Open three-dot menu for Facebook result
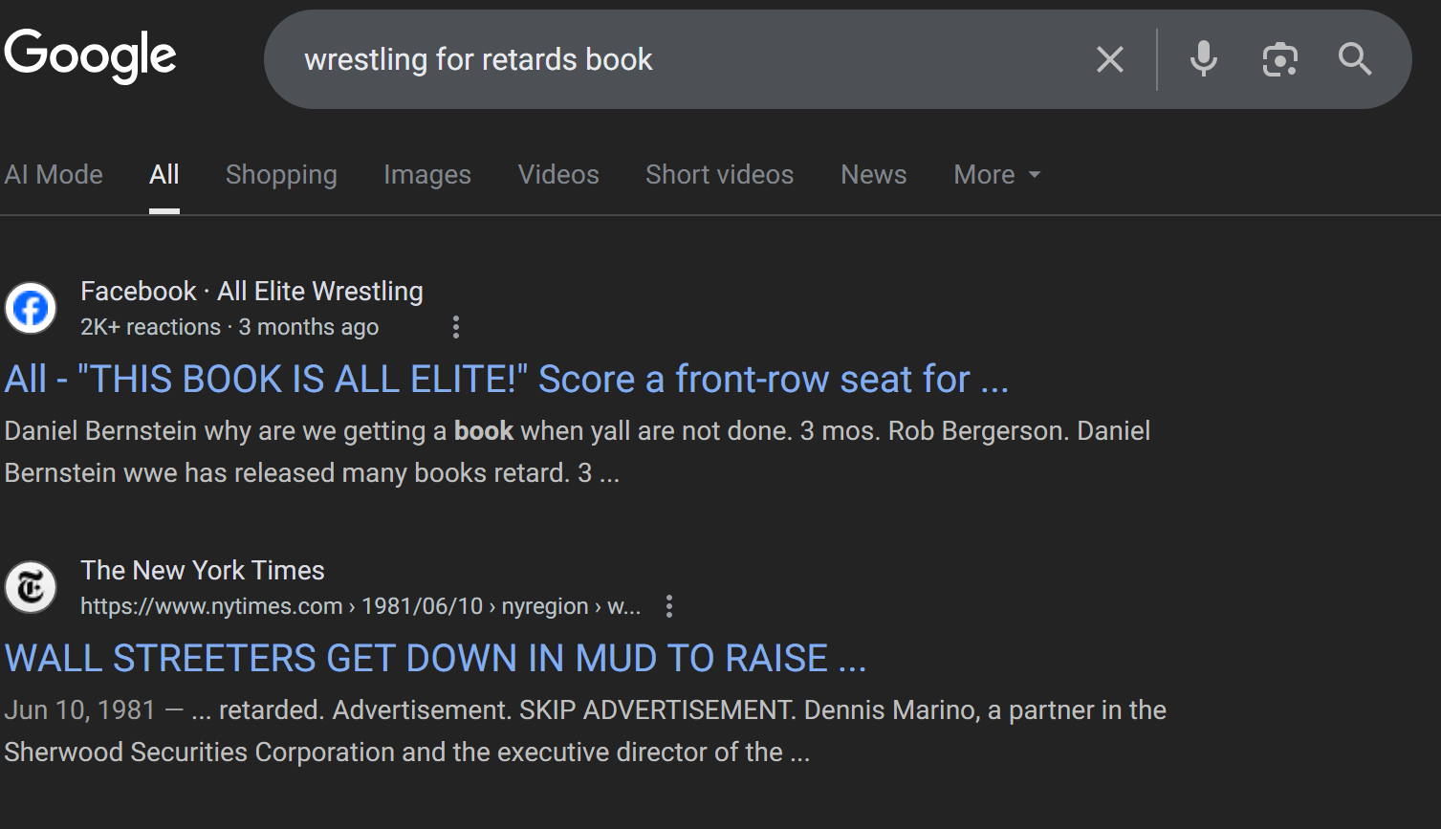 click(x=456, y=328)
